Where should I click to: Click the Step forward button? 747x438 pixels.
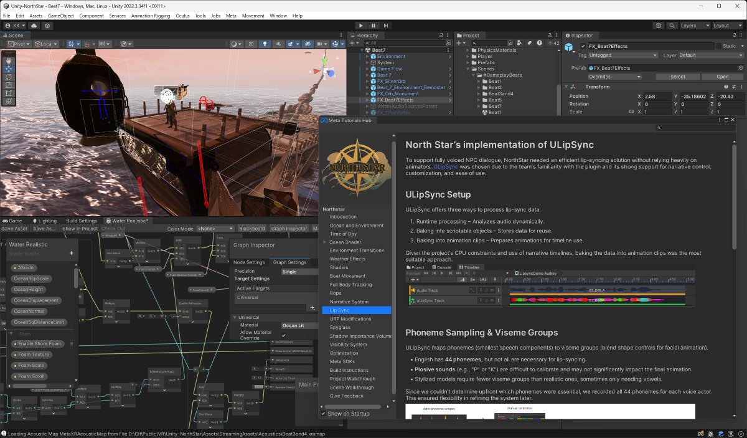387,26
